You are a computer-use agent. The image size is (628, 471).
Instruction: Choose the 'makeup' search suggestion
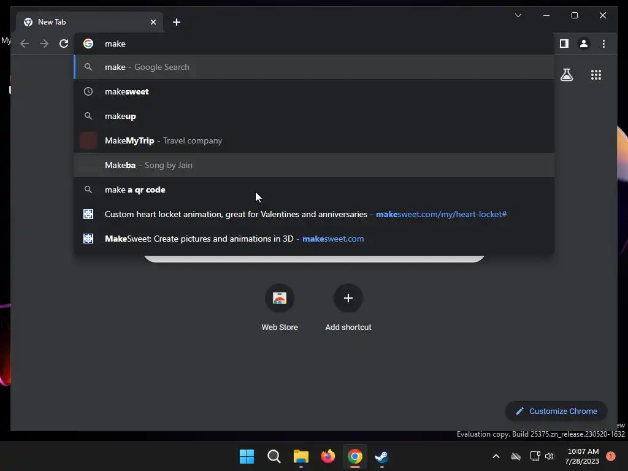click(x=315, y=116)
